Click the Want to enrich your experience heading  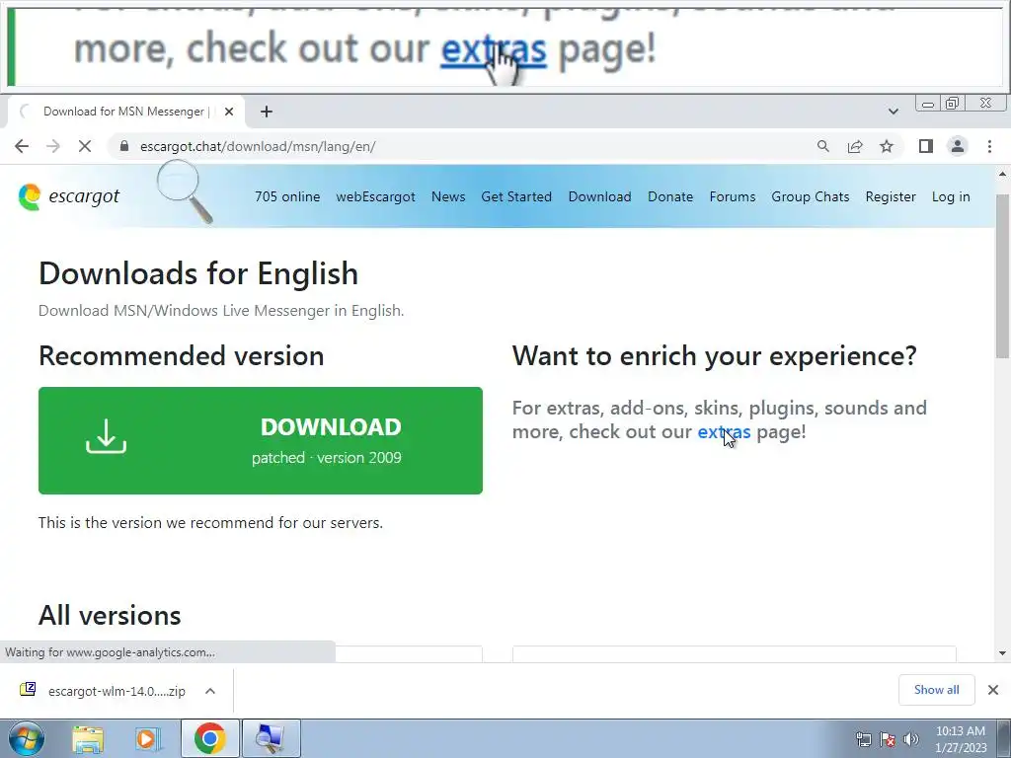tap(715, 355)
